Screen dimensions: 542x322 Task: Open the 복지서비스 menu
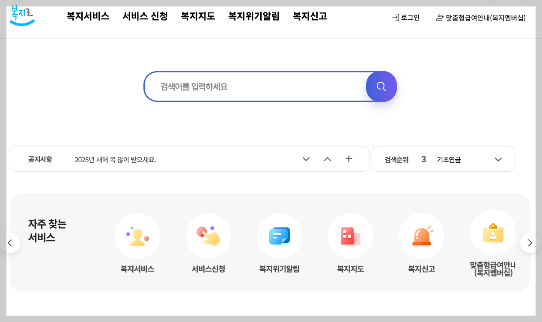pyautogui.click(x=87, y=16)
